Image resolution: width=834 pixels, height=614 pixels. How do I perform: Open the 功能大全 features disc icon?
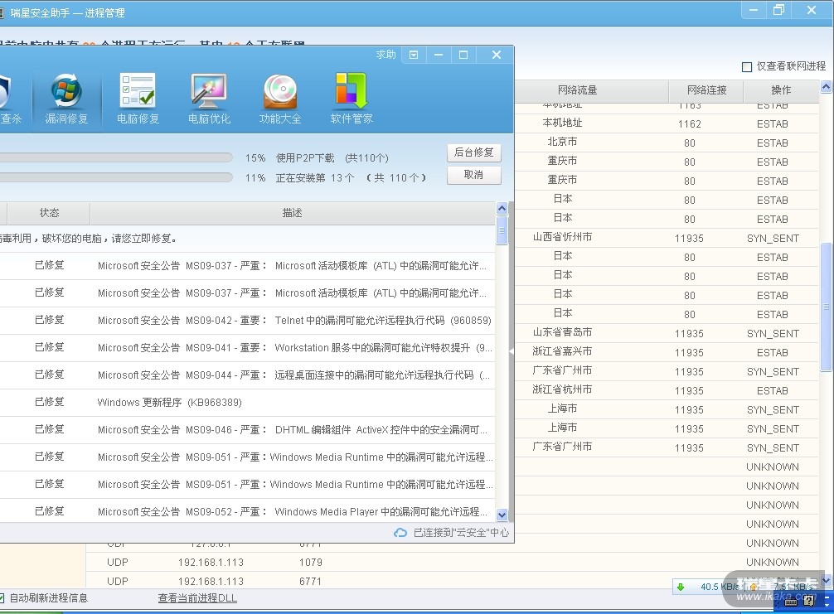point(280,99)
